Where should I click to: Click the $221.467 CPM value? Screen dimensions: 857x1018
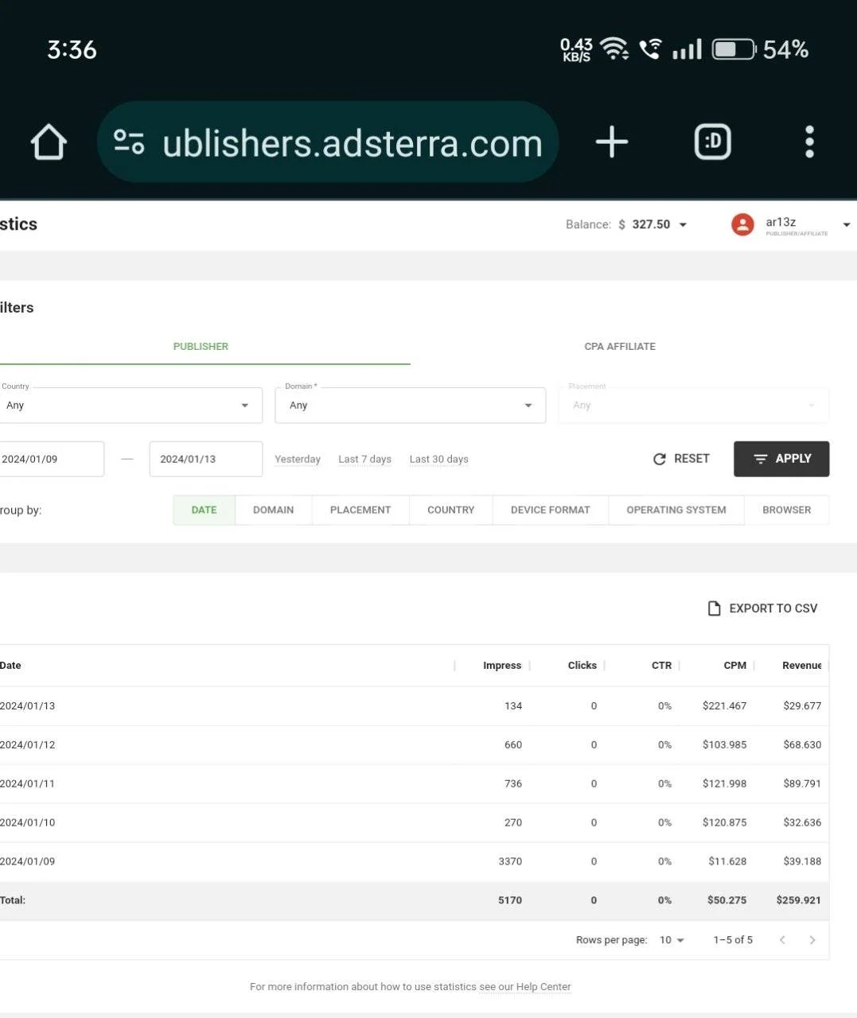724,706
